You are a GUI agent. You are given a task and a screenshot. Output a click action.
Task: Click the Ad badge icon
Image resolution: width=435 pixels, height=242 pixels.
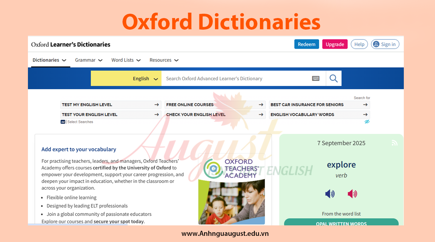pyautogui.click(x=63, y=122)
